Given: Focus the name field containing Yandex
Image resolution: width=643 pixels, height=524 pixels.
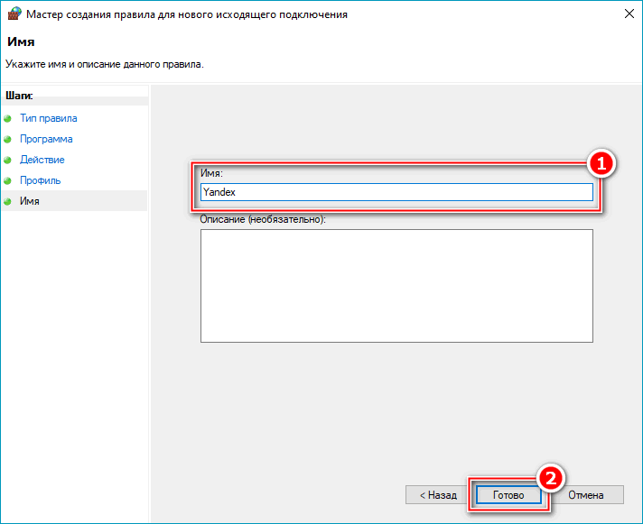Looking at the screenshot, I should tap(396, 192).
